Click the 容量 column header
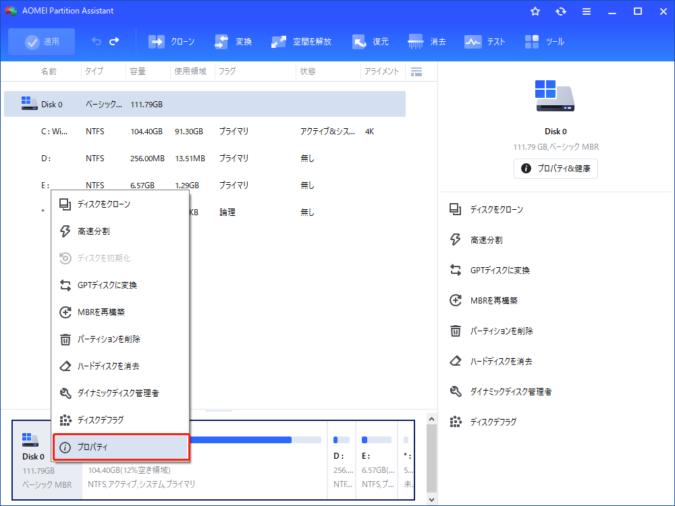The height and width of the screenshot is (506, 675). coord(138,72)
